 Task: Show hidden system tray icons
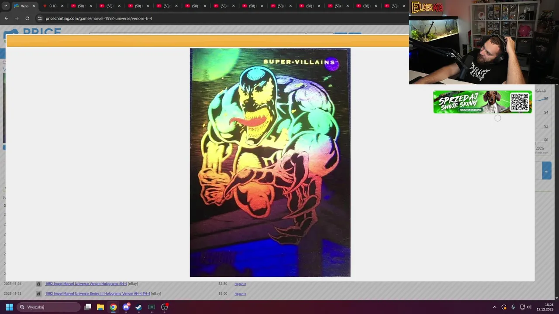tap(494, 307)
